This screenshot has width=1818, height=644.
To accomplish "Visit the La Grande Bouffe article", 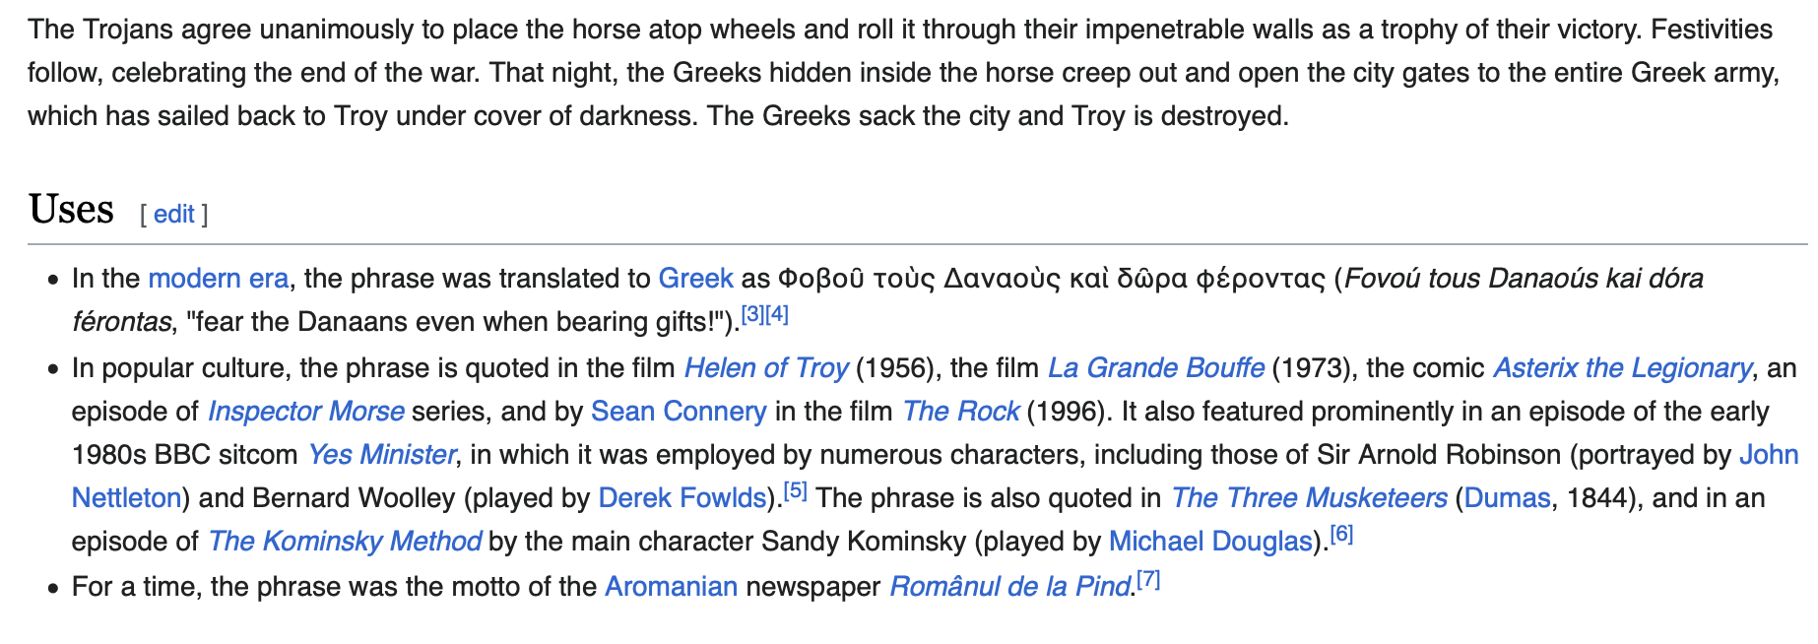I will (1155, 368).
